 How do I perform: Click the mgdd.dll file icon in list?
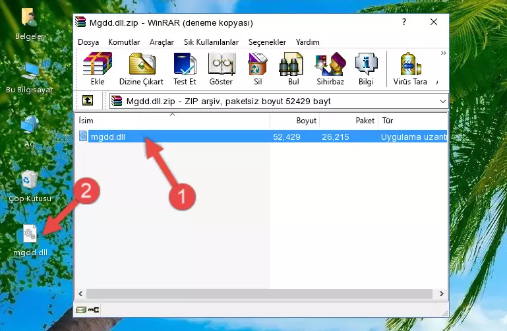click(x=83, y=136)
